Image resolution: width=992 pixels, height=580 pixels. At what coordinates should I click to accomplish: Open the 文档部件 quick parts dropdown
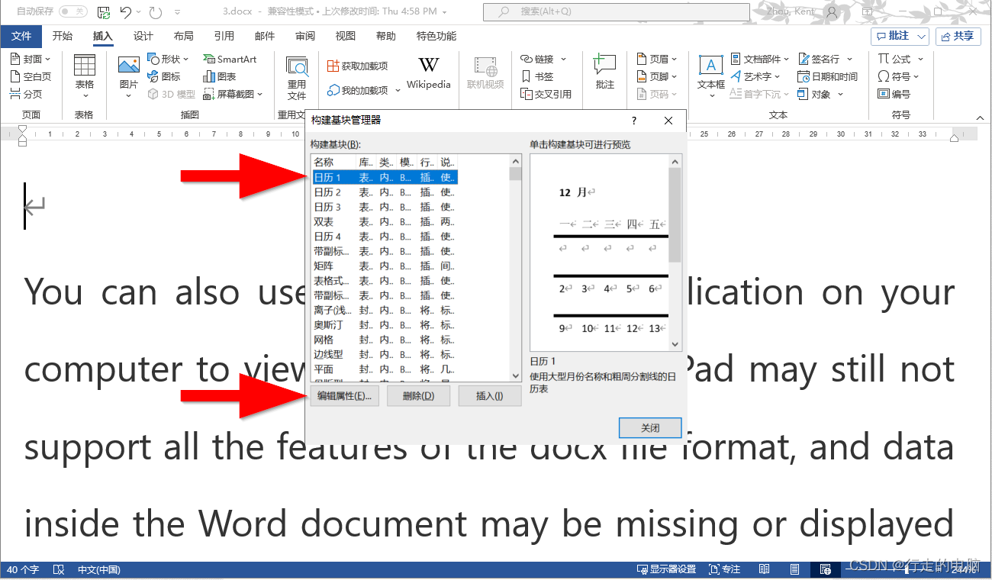761,59
